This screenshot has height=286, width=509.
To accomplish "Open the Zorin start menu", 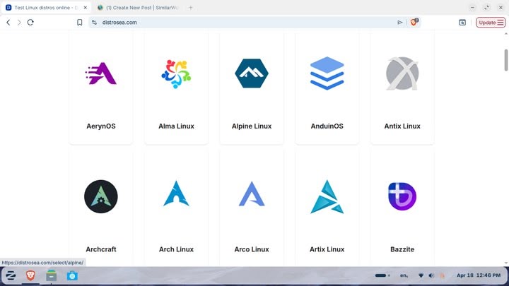I will point(11,275).
